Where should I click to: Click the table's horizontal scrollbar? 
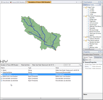[41, 98]
